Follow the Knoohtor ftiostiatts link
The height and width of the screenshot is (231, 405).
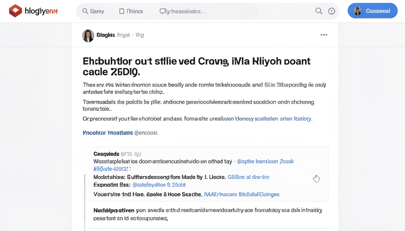(108, 133)
